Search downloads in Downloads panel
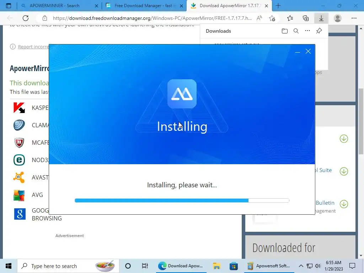The image size is (364, 273). point(296,31)
